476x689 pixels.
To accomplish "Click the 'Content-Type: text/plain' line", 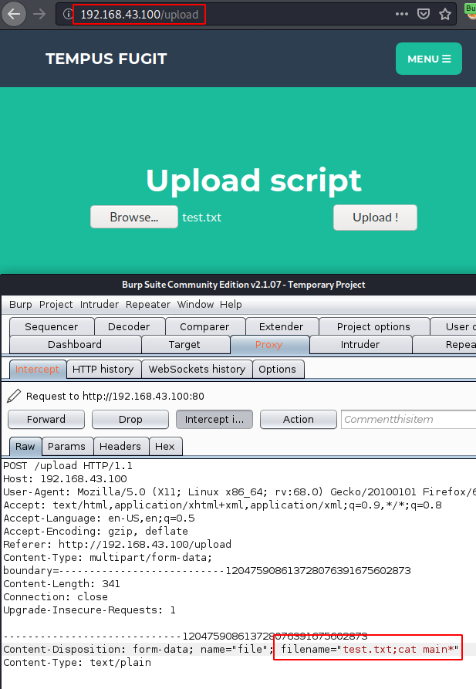I will (x=77, y=662).
